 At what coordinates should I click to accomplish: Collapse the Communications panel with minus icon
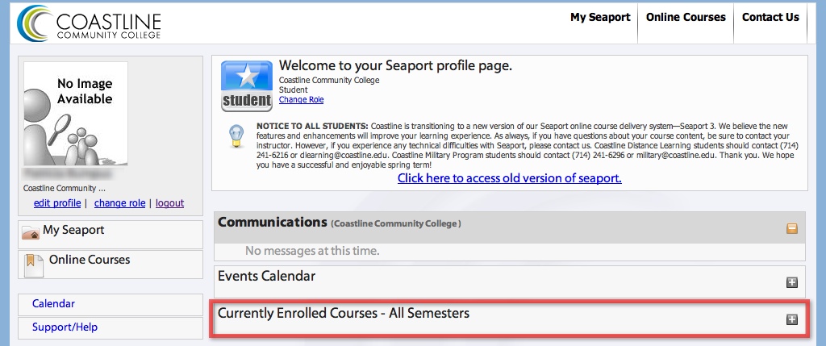point(792,228)
